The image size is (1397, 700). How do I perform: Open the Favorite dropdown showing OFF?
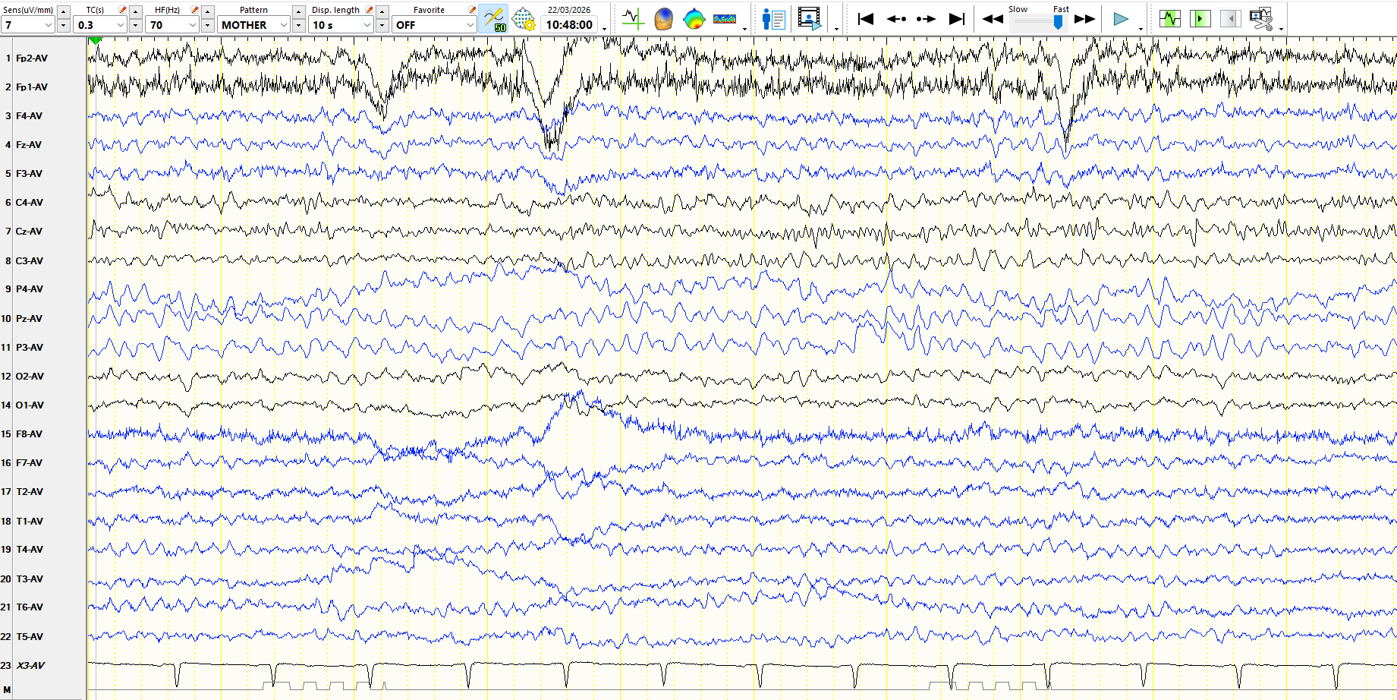coord(435,25)
